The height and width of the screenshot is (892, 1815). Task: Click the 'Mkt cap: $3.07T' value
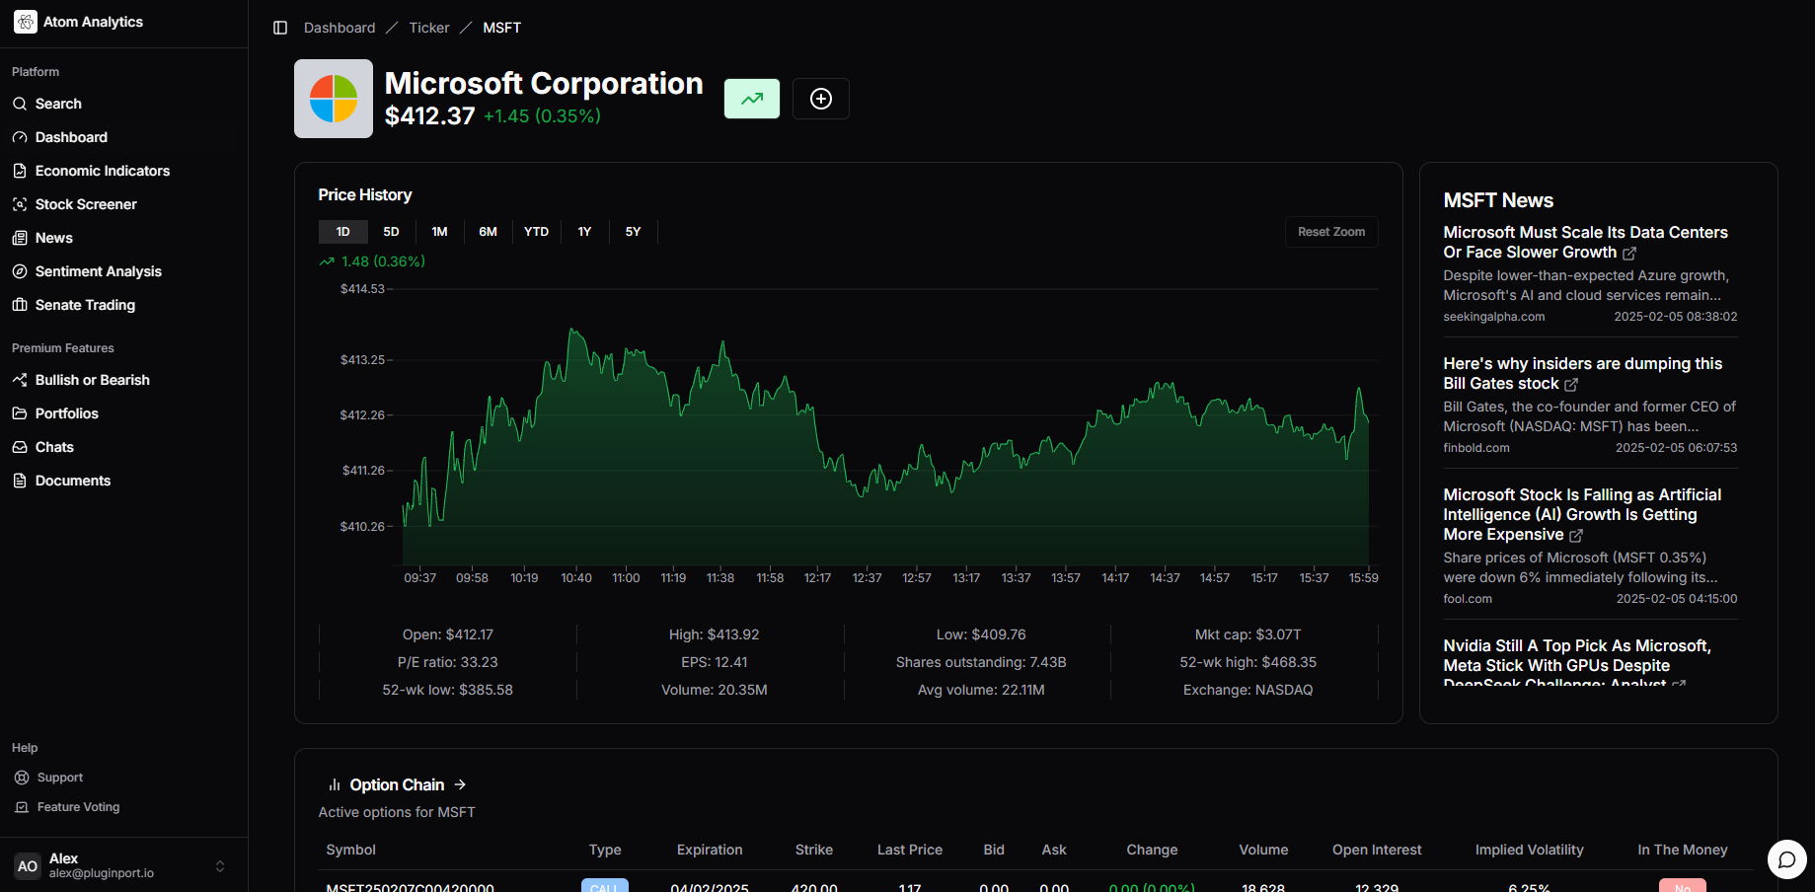click(1248, 634)
